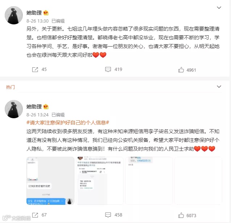Viewport: 231px width, 223px height.
Task: Click the 8-26 13:24 timestamp
Action: pos(37,115)
